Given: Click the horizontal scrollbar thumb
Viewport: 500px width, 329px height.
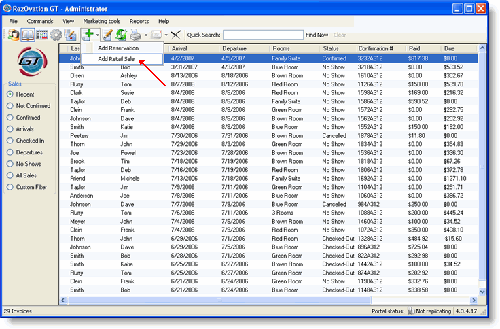Looking at the screenshot, I should [219, 300].
